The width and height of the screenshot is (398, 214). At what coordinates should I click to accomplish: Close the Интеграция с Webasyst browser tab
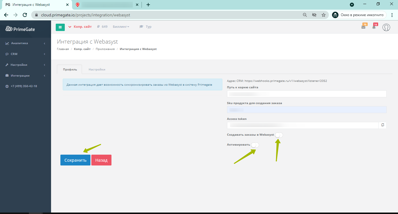click(x=67, y=5)
